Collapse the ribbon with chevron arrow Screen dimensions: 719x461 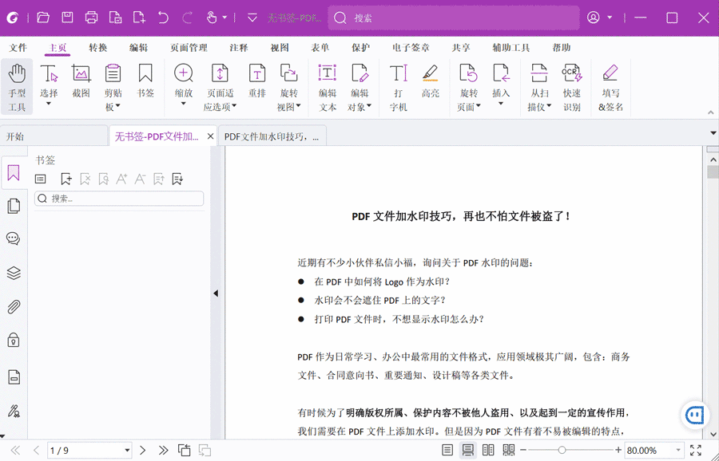point(711,112)
